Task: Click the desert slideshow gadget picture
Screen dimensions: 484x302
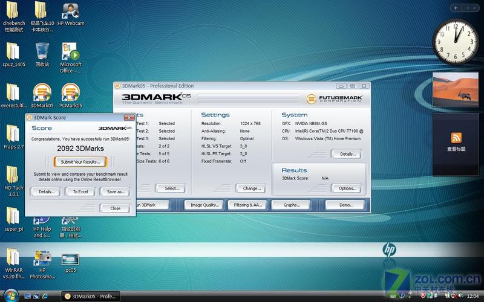Action: pos(456,89)
